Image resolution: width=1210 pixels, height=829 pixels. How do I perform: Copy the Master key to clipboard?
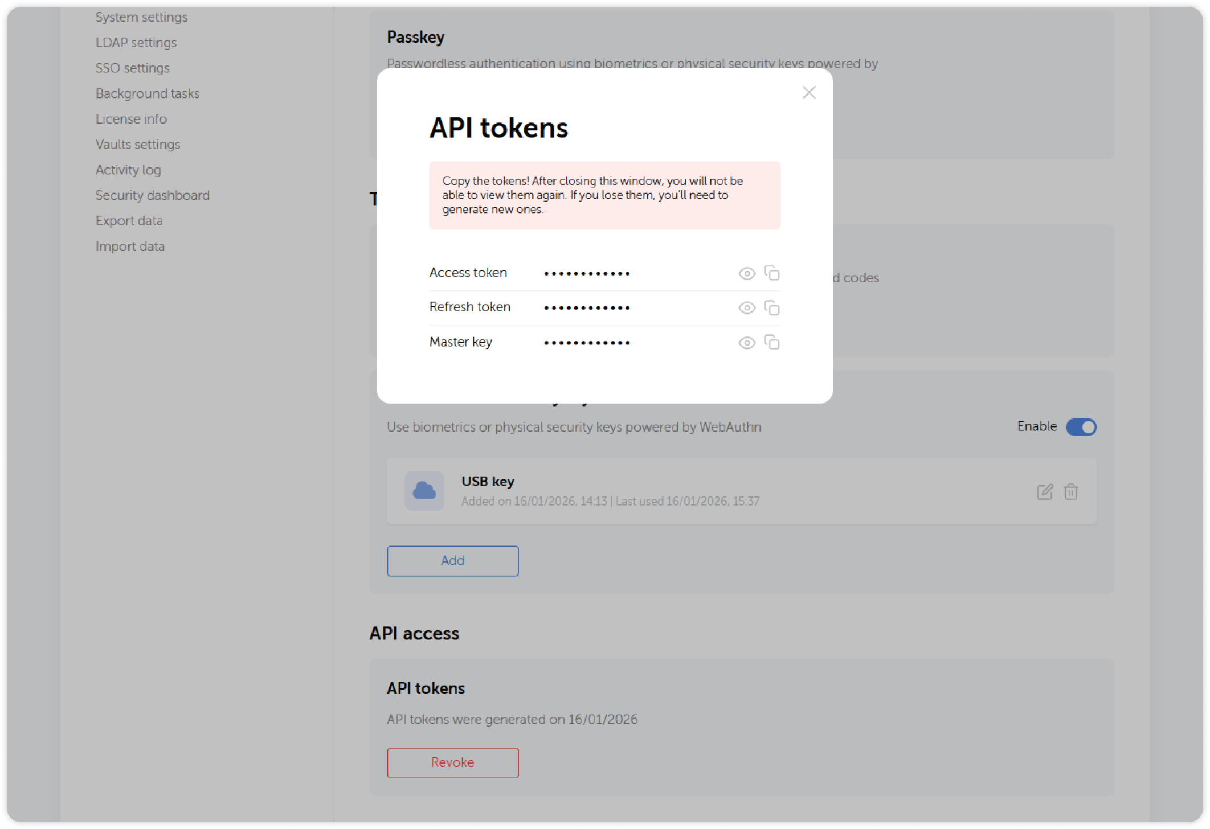pyautogui.click(x=772, y=343)
